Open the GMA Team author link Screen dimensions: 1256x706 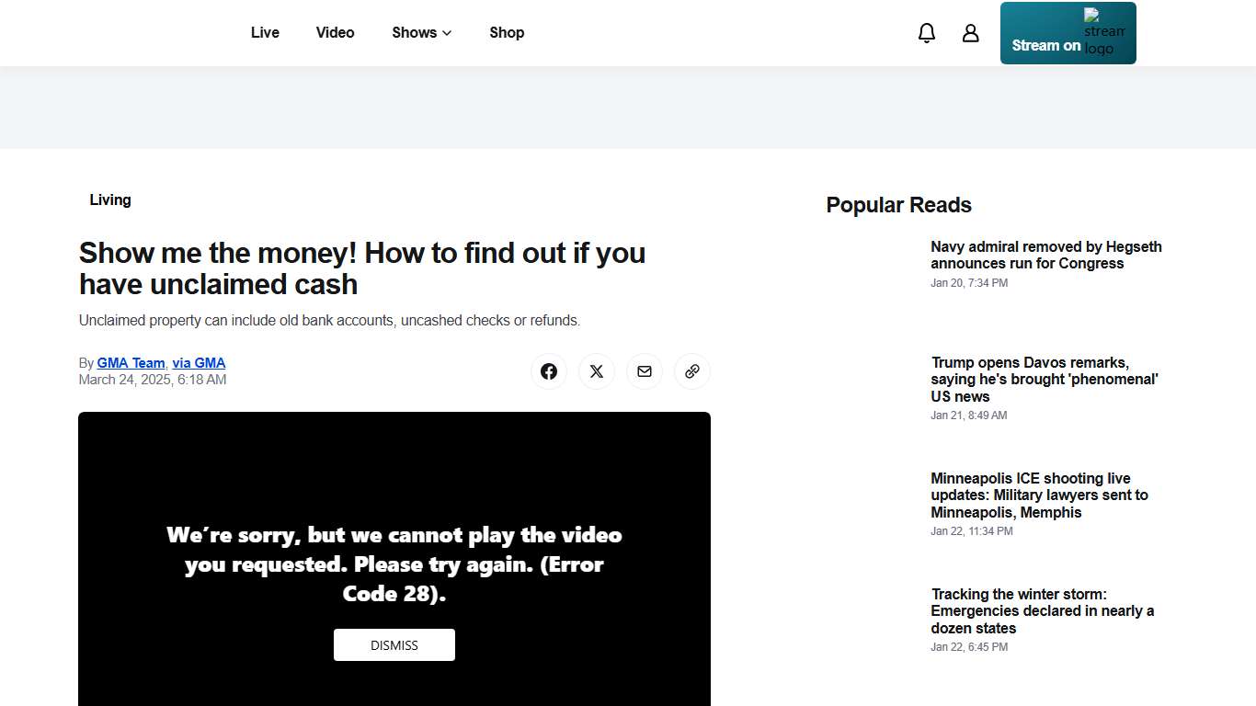[131, 363]
